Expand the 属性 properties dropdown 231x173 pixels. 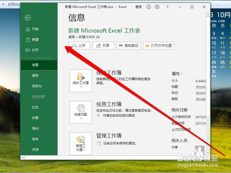point(177,74)
